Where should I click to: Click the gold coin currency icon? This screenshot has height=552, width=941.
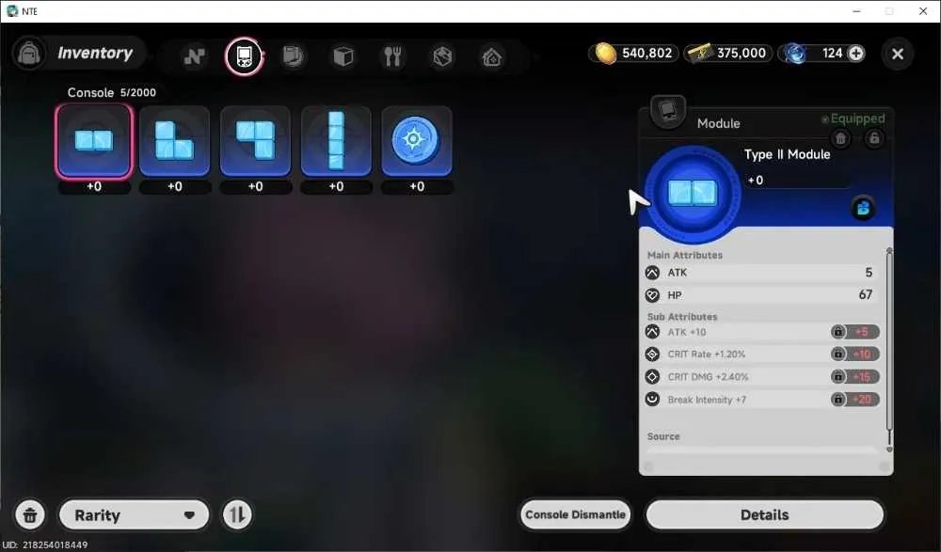605,54
